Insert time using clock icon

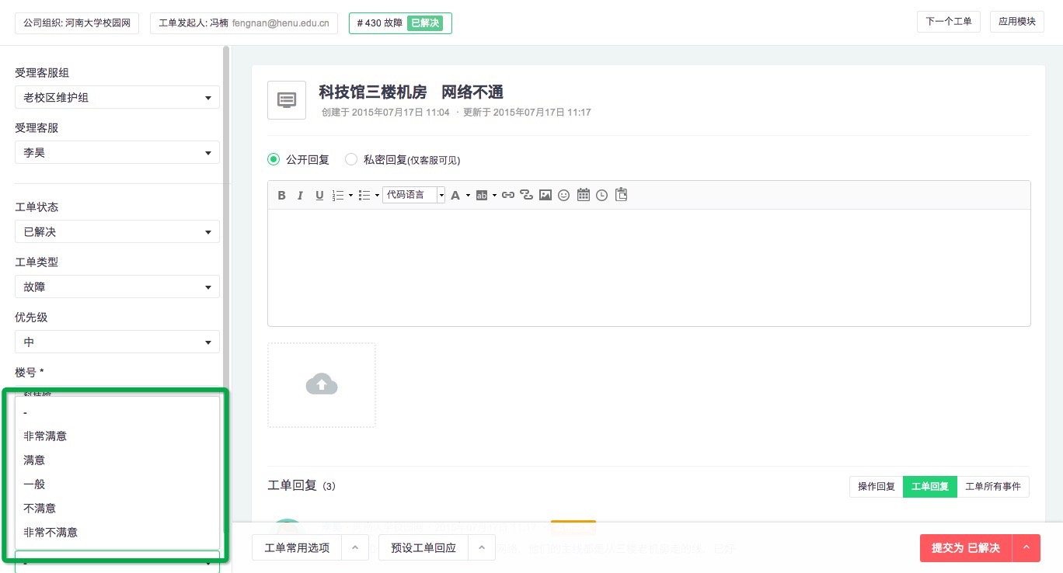pos(602,195)
